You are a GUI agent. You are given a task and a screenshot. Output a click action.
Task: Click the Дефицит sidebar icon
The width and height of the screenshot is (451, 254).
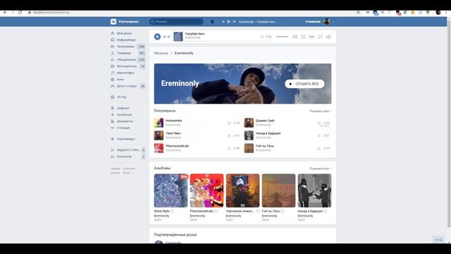tap(113, 108)
